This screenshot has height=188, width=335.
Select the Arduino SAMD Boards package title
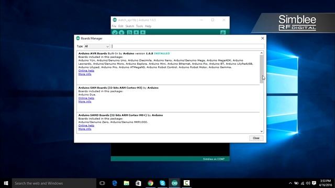tap(113, 115)
